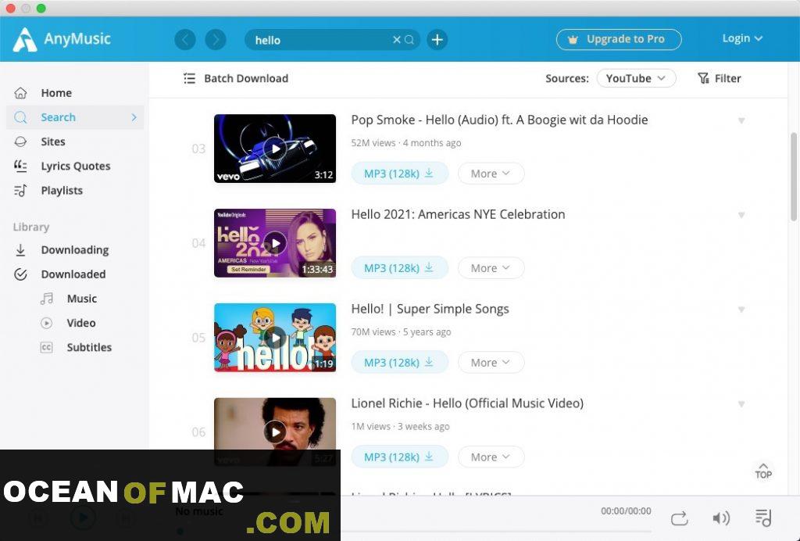
Task: Download Lionel Richie Hello as MP3 (128k)
Action: [399, 457]
